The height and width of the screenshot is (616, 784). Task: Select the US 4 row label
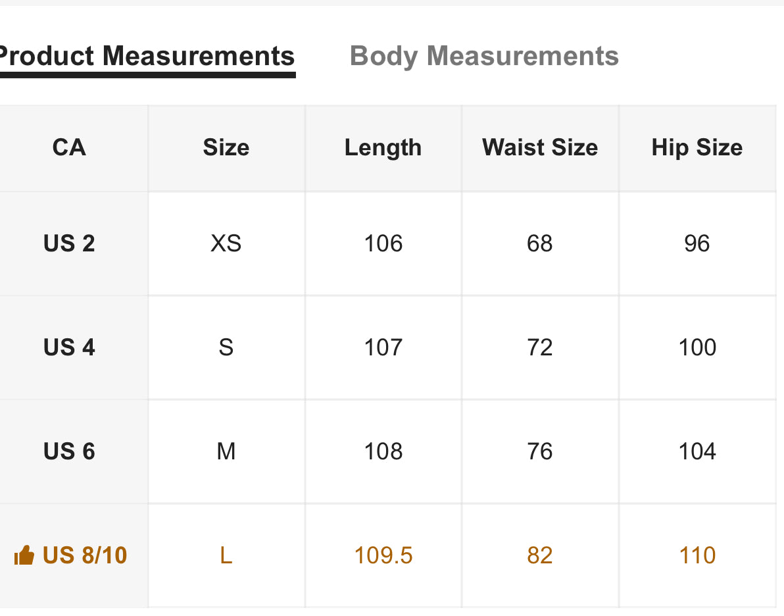click(x=69, y=347)
